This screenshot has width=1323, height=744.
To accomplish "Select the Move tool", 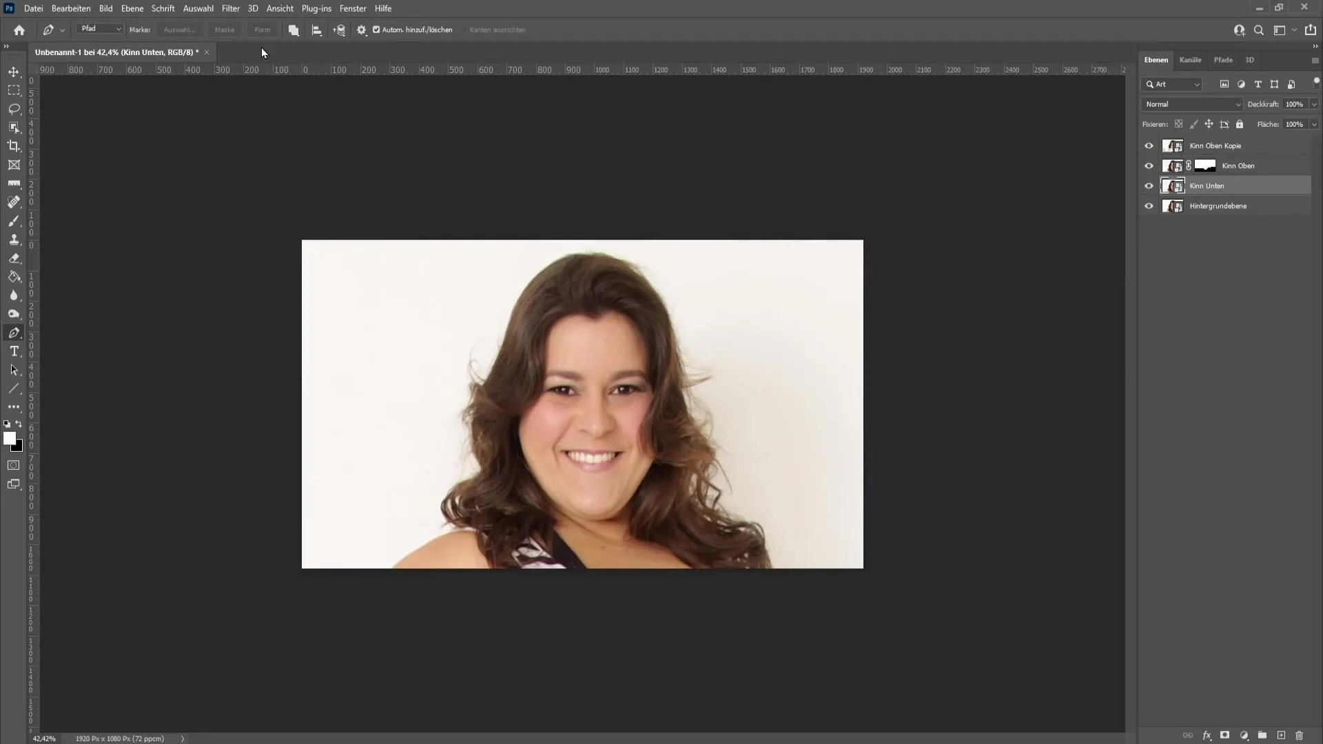I will point(14,72).
